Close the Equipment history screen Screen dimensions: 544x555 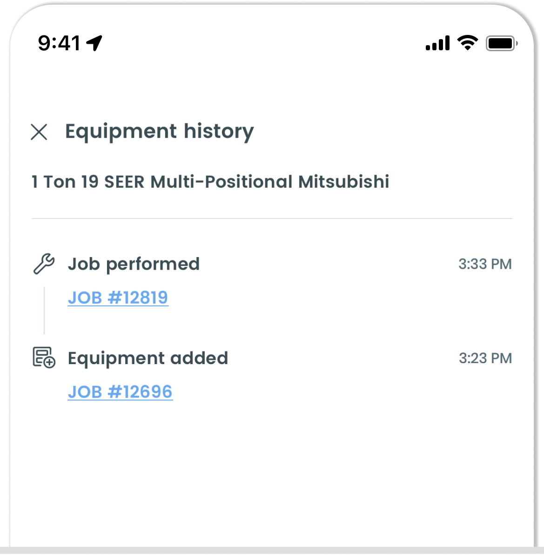39,132
